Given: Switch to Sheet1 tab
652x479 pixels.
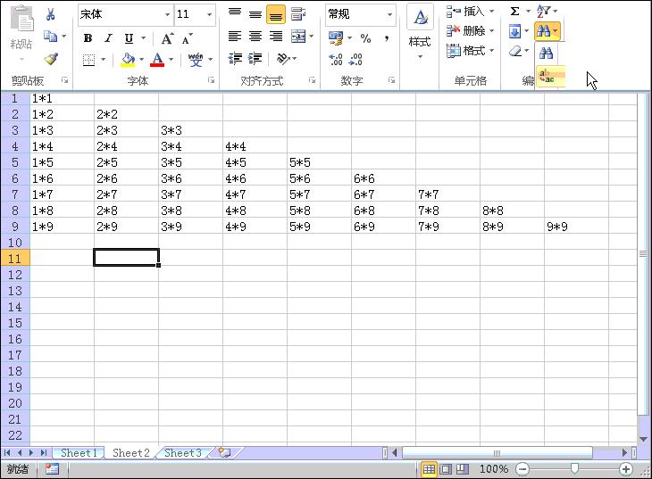Looking at the screenshot, I should [79, 453].
